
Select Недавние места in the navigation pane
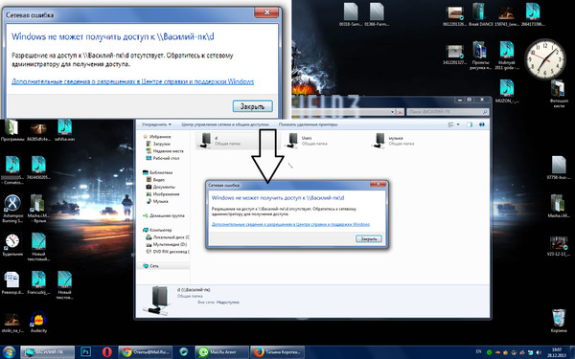(x=165, y=151)
